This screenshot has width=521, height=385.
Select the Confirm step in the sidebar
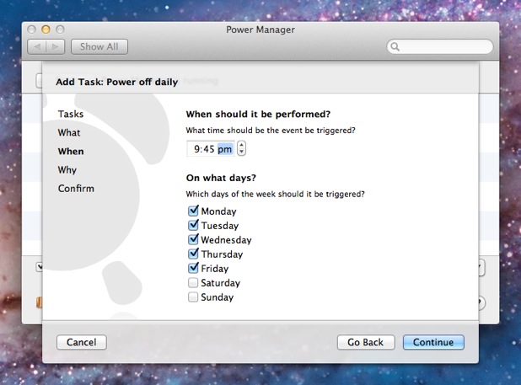(x=76, y=189)
